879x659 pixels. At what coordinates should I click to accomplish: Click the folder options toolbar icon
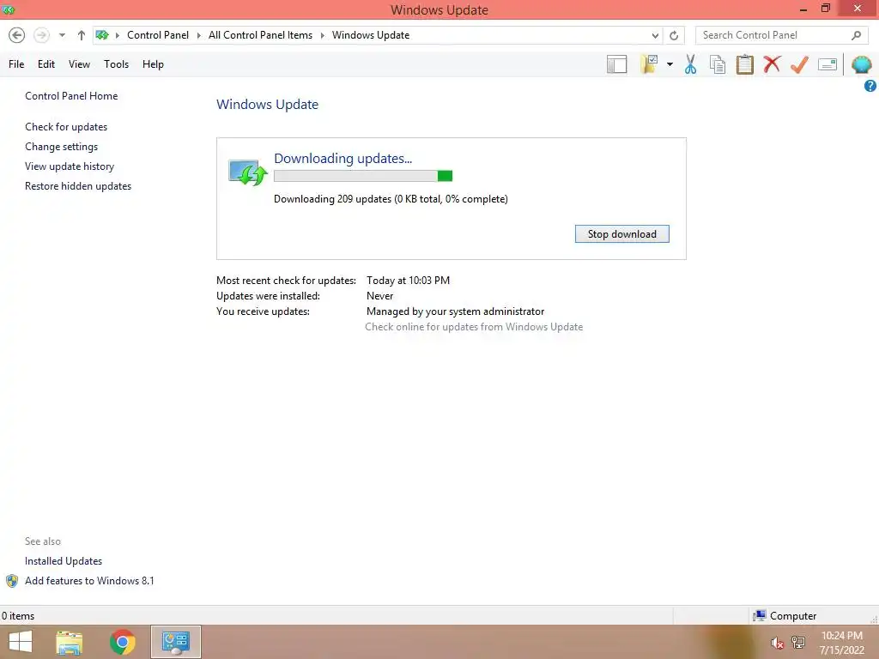point(649,64)
